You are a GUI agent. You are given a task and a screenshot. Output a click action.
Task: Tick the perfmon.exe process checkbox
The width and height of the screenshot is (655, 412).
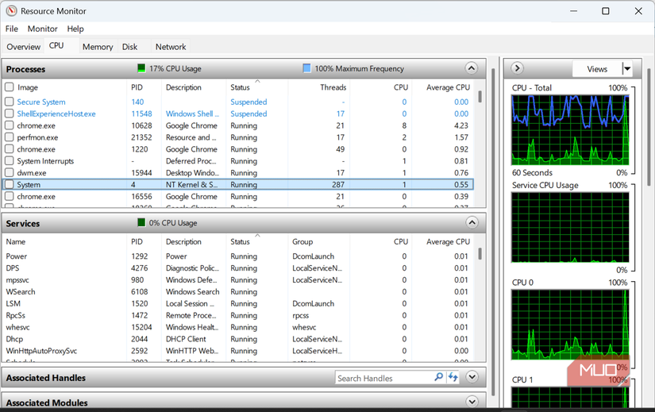pyautogui.click(x=10, y=137)
